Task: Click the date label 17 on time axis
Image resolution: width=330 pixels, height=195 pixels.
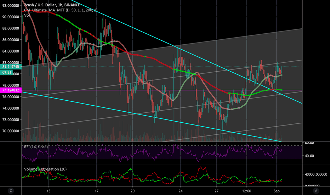Action: [96, 191]
